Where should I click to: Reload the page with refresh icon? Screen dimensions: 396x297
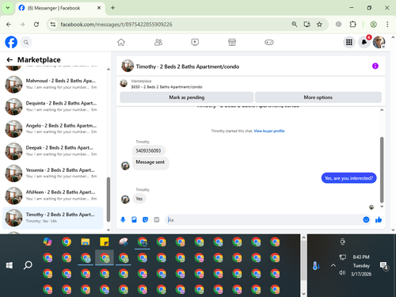tap(36, 25)
